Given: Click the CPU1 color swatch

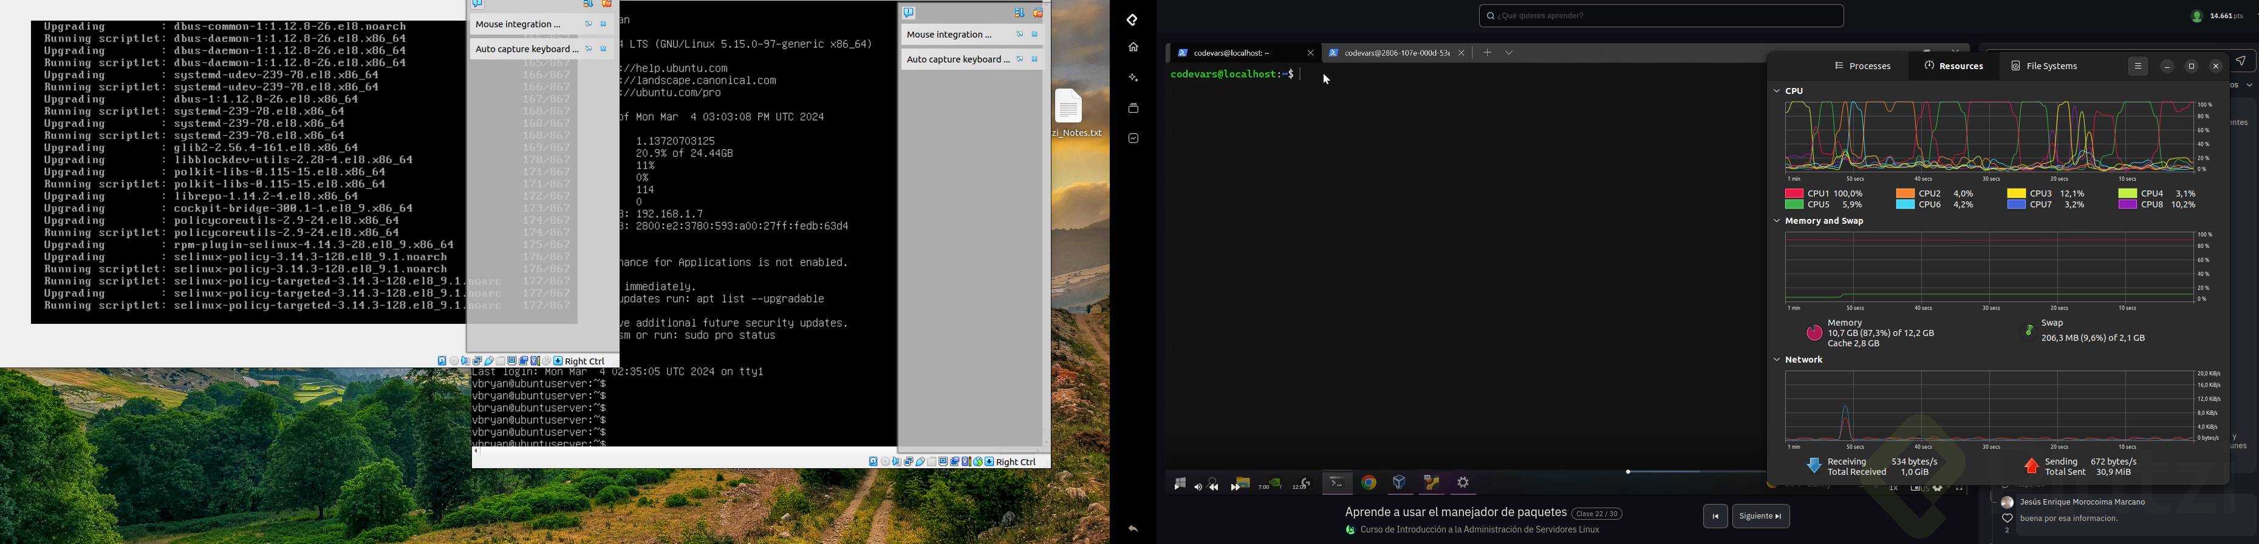Looking at the screenshot, I should click(x=1794, y=193).
